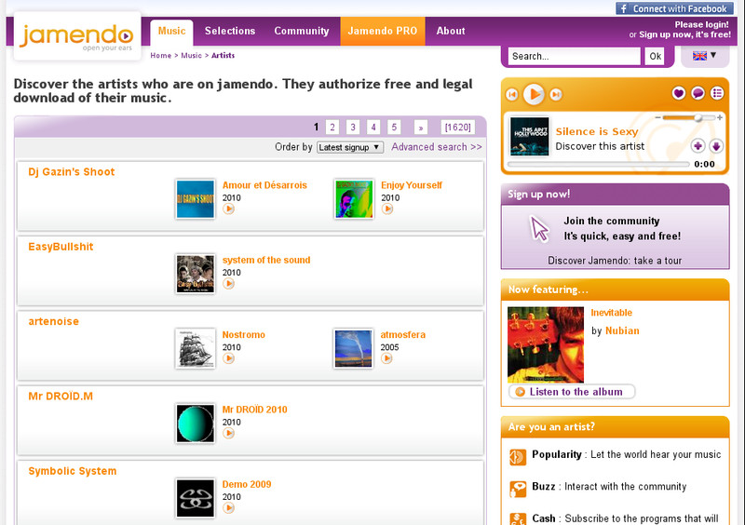Go to page 4 of artists
Image resolution: width=745 pixels, height=525 pixels.
(373, 127)
